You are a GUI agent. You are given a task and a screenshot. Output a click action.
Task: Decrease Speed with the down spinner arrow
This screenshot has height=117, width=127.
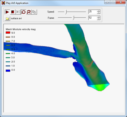[99, 13]
